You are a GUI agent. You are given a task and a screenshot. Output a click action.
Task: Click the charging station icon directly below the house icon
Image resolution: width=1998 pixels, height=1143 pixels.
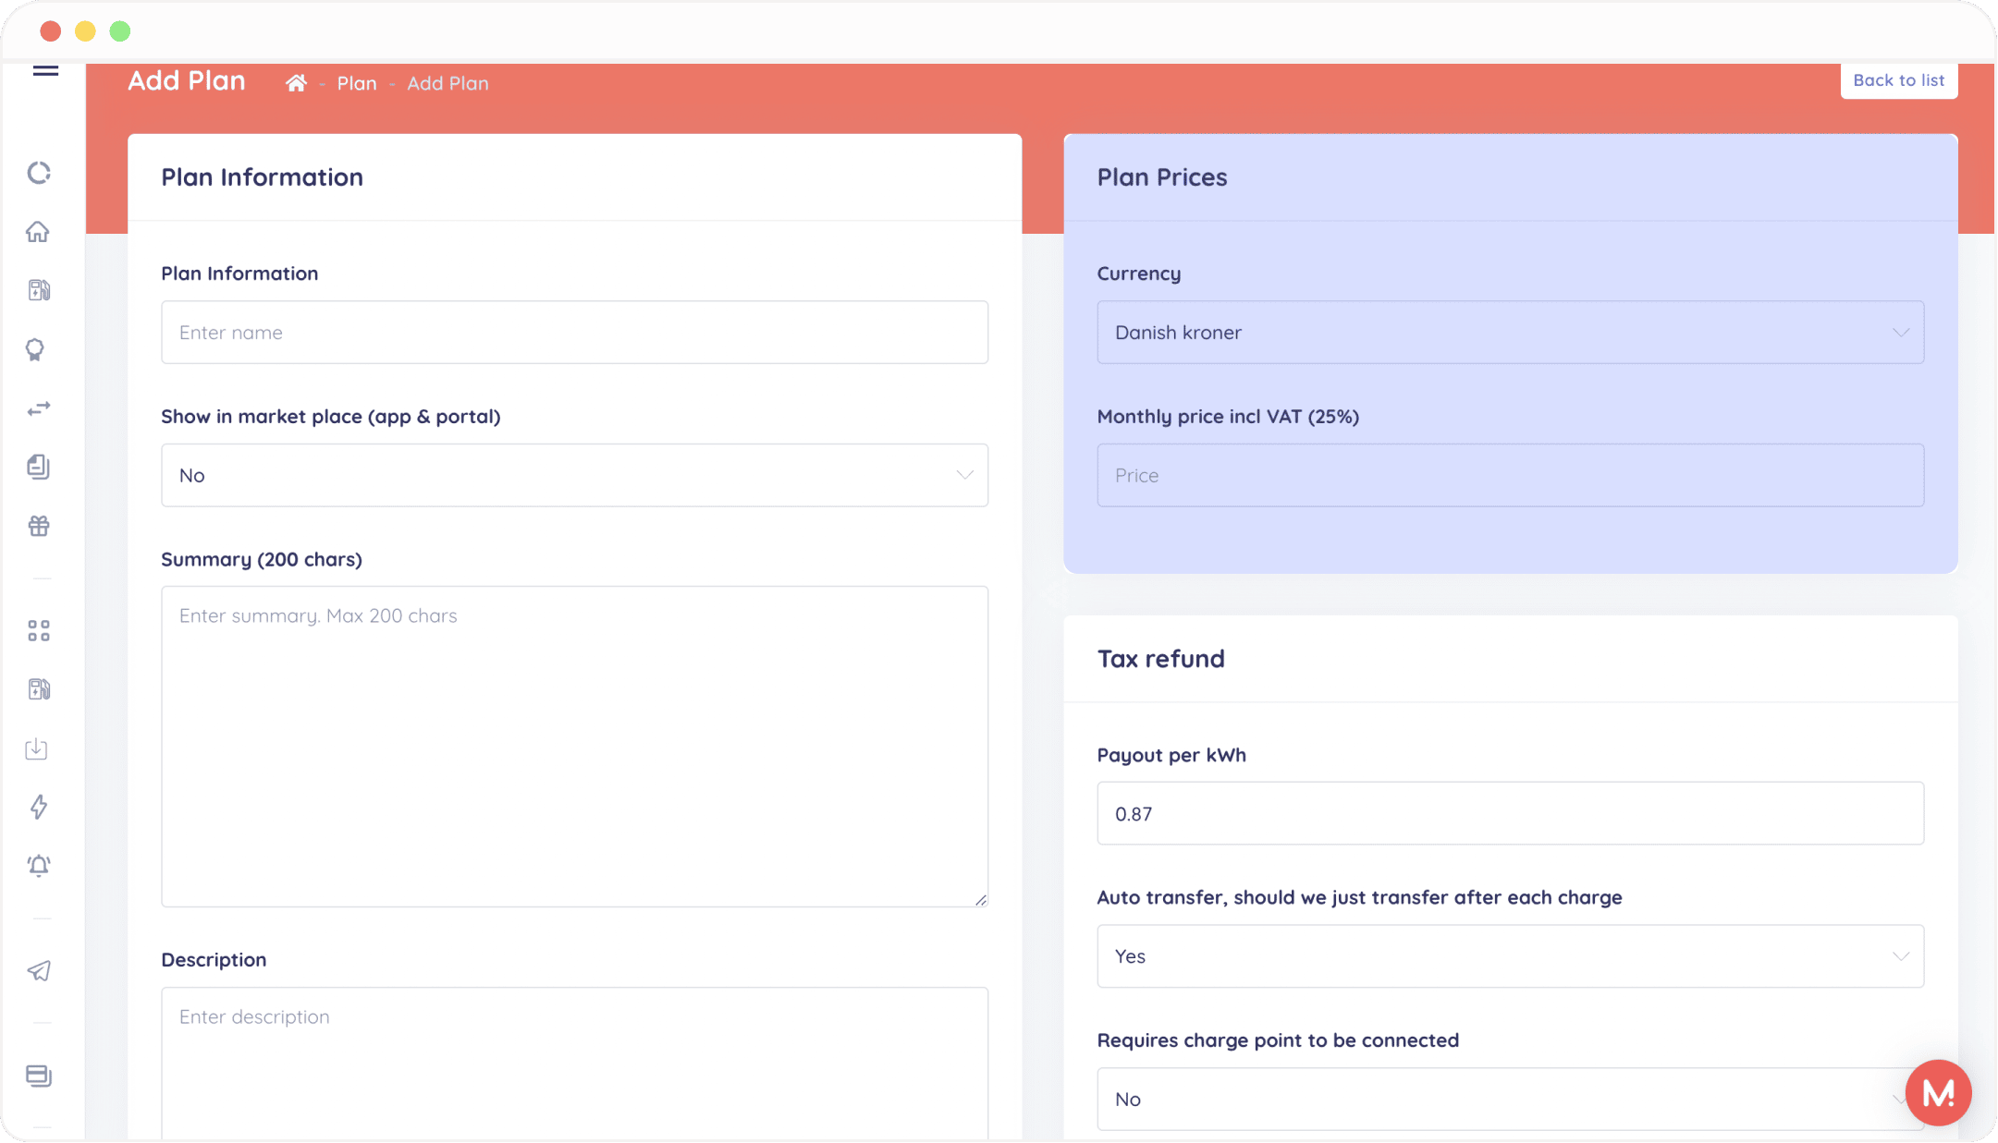point(39,290)
